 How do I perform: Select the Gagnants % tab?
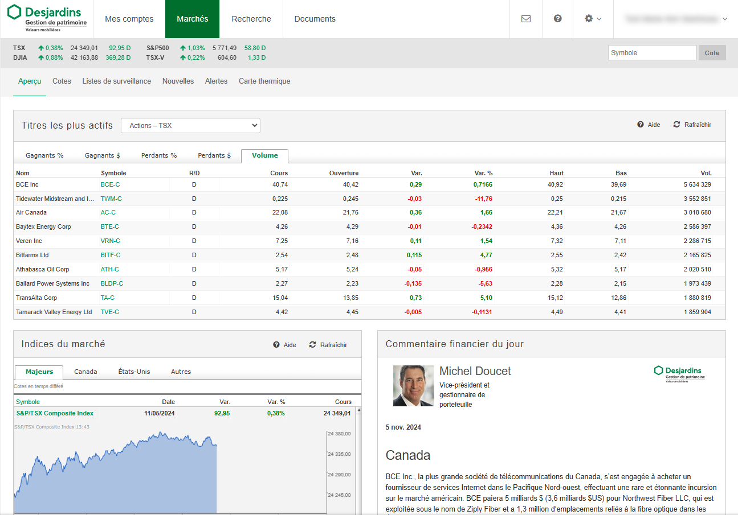tap(44, 155)
